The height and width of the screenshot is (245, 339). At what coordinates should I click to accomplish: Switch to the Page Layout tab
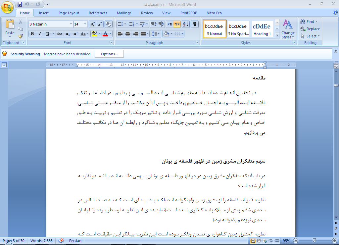tap(69, 13)
